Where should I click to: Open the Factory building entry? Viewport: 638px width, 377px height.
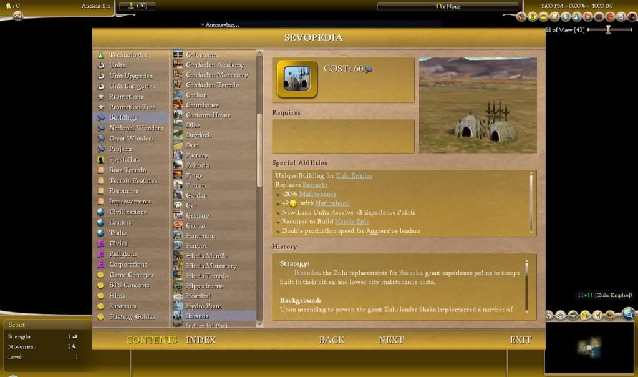(x=197, y=155)
